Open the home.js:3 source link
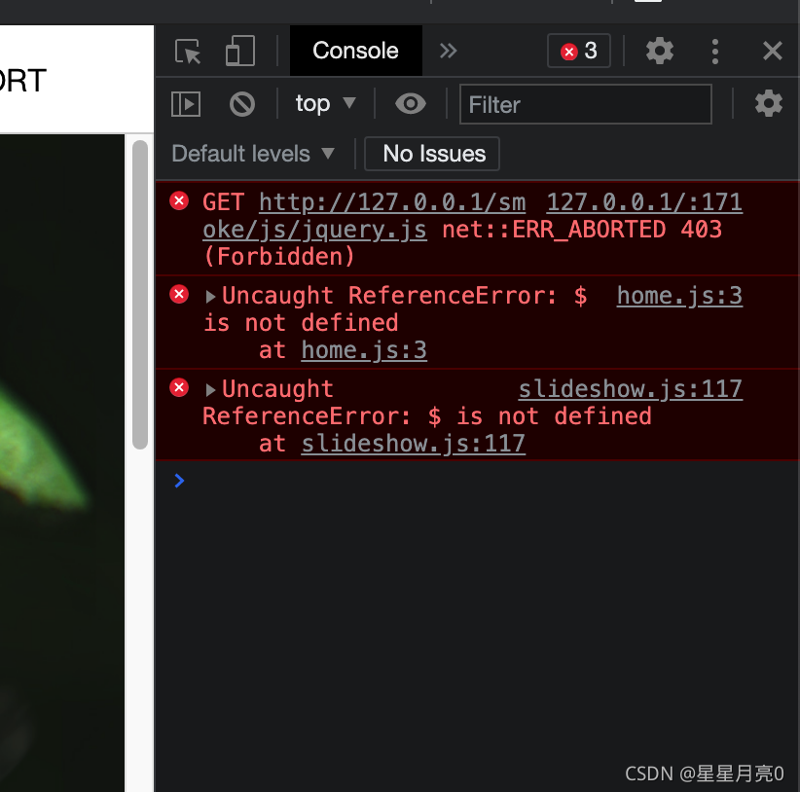Viewport: 800px width, 792px height. pos(678,295)
